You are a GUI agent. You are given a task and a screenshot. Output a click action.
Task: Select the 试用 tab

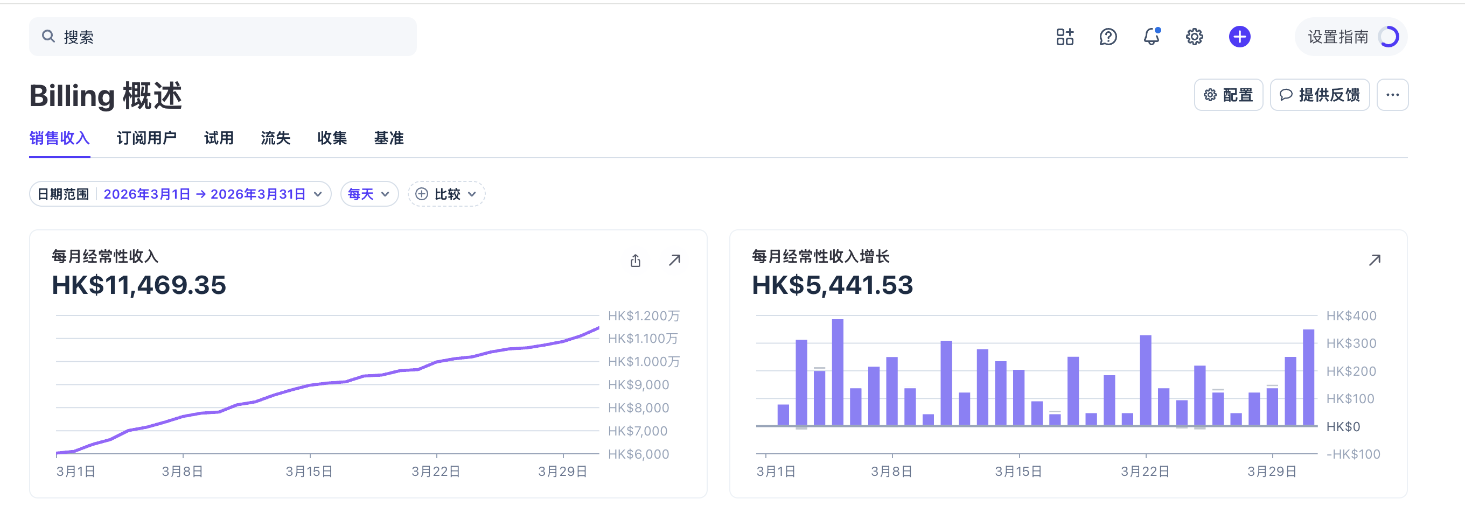(x=219, y=138)
